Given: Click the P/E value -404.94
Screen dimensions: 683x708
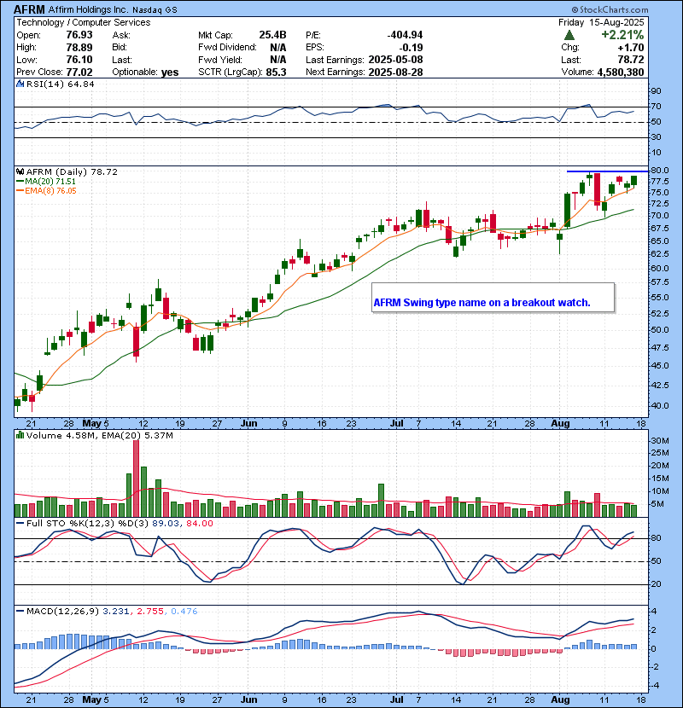Looking at the screenshot, I should 405,35.
